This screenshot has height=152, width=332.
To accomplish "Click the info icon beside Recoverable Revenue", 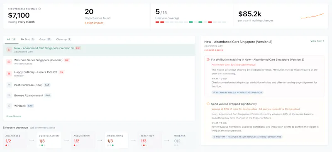I will [39, 9].
